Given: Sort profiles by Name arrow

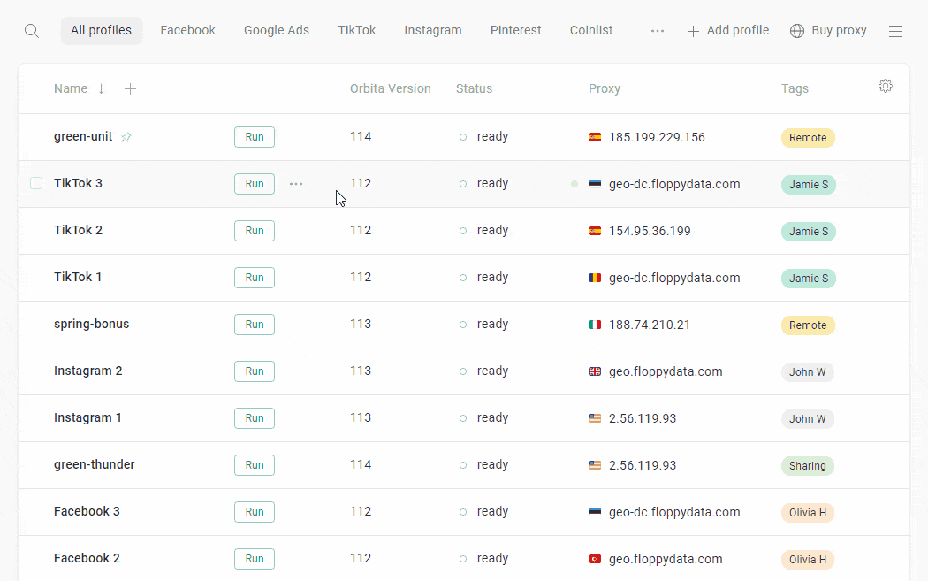Looking at the screenshot, I should pyautogui.click(x=102, y=88).
